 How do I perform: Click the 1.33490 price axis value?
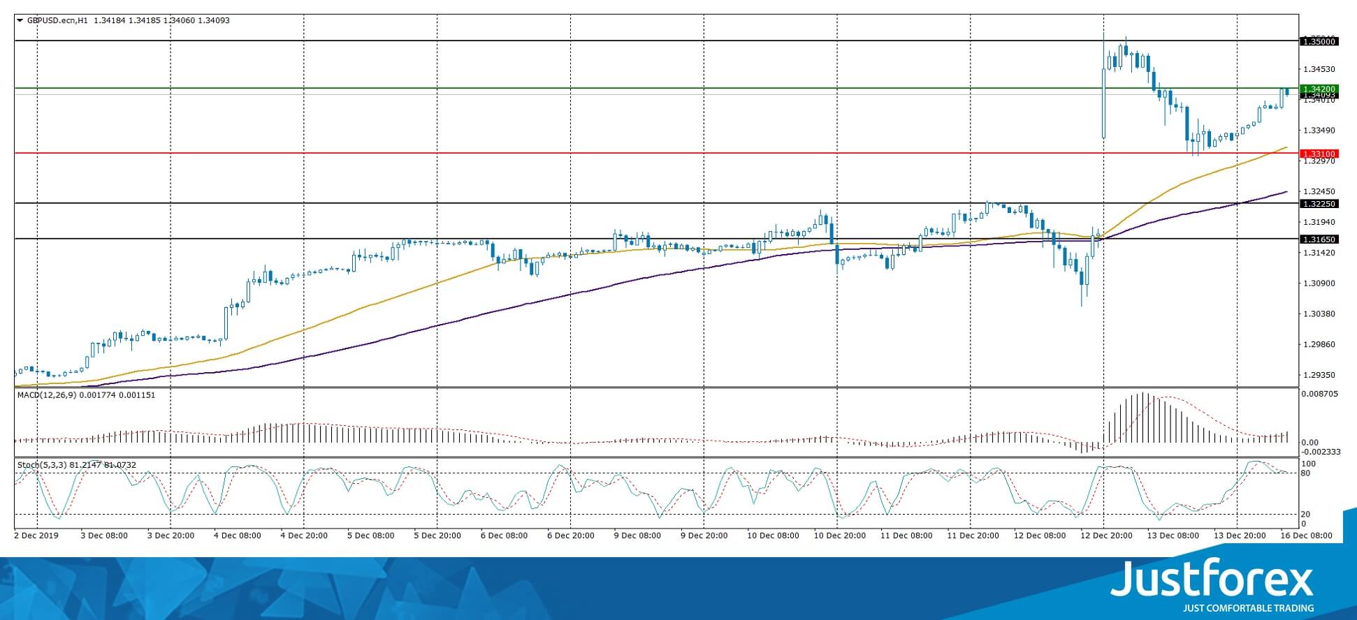[1319, 131]
